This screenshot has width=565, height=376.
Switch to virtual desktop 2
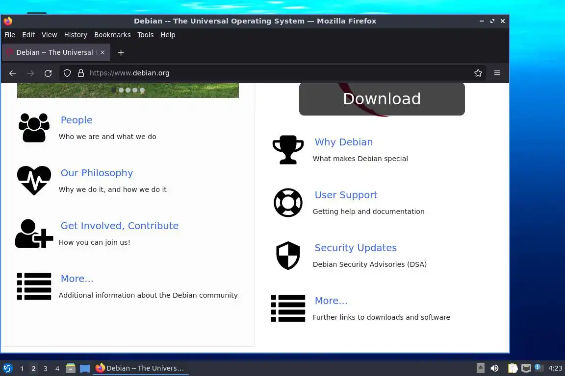point(33,369)
